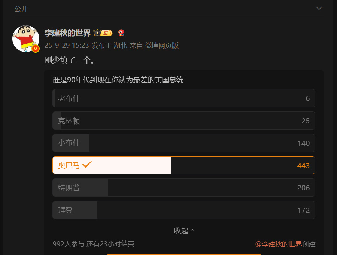Click the poll title about 最差的美国总统
Screen dimensions: 337x255
pyautogui.click(x=118, y=80)
